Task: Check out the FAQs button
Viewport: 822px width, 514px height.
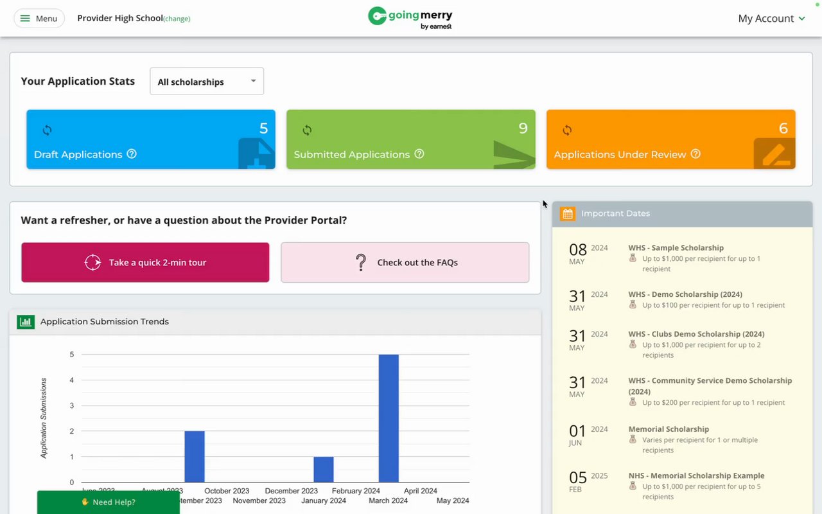Action: pyautogui.click(x=405, y=262)
